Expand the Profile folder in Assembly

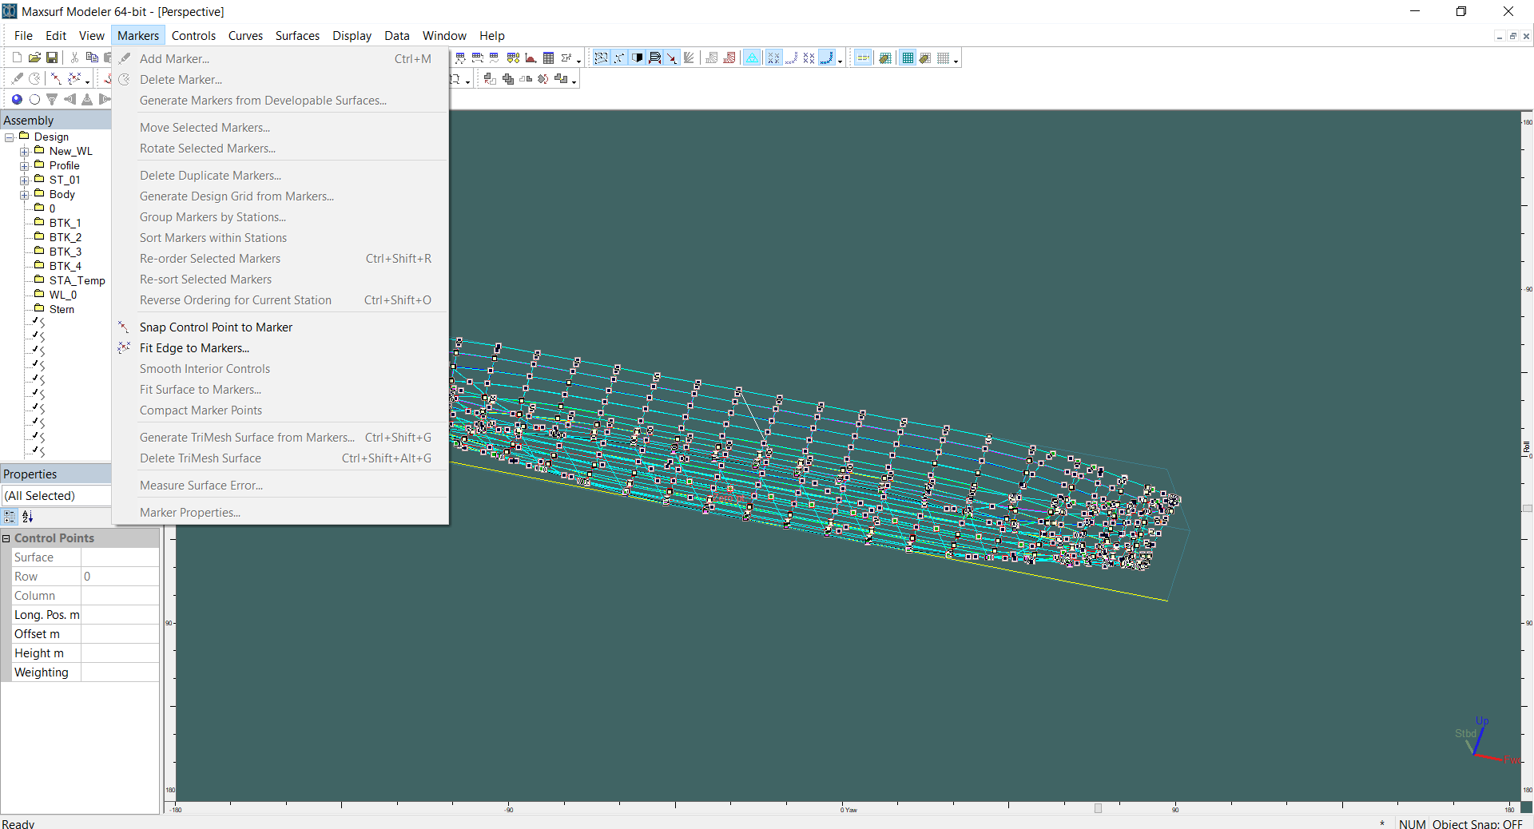click(x=25, y=166)
